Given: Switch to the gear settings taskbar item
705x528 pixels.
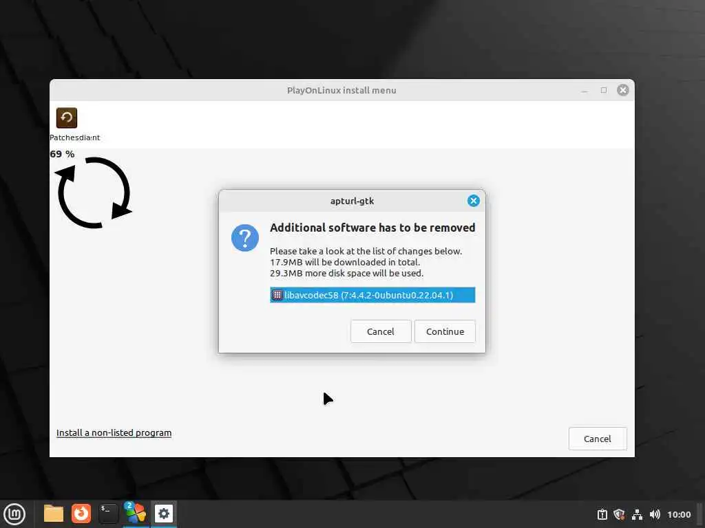Looking at the screenshot, I should (164, 514).
